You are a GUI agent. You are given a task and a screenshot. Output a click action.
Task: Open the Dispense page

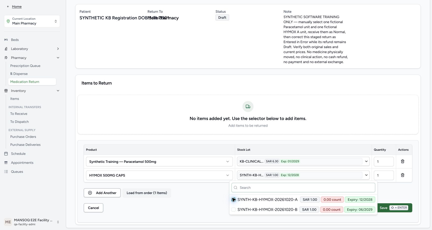[19, 74]
